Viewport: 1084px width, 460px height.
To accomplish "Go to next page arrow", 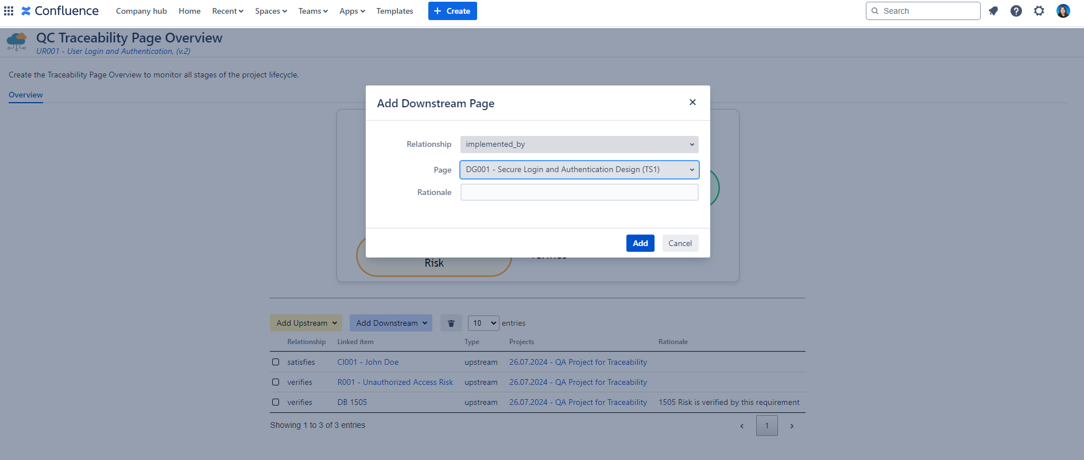I will 792,426.
